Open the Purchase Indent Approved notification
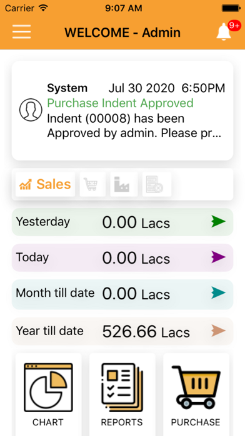Viewport: 245px width, 436px height. pos(122,110)
